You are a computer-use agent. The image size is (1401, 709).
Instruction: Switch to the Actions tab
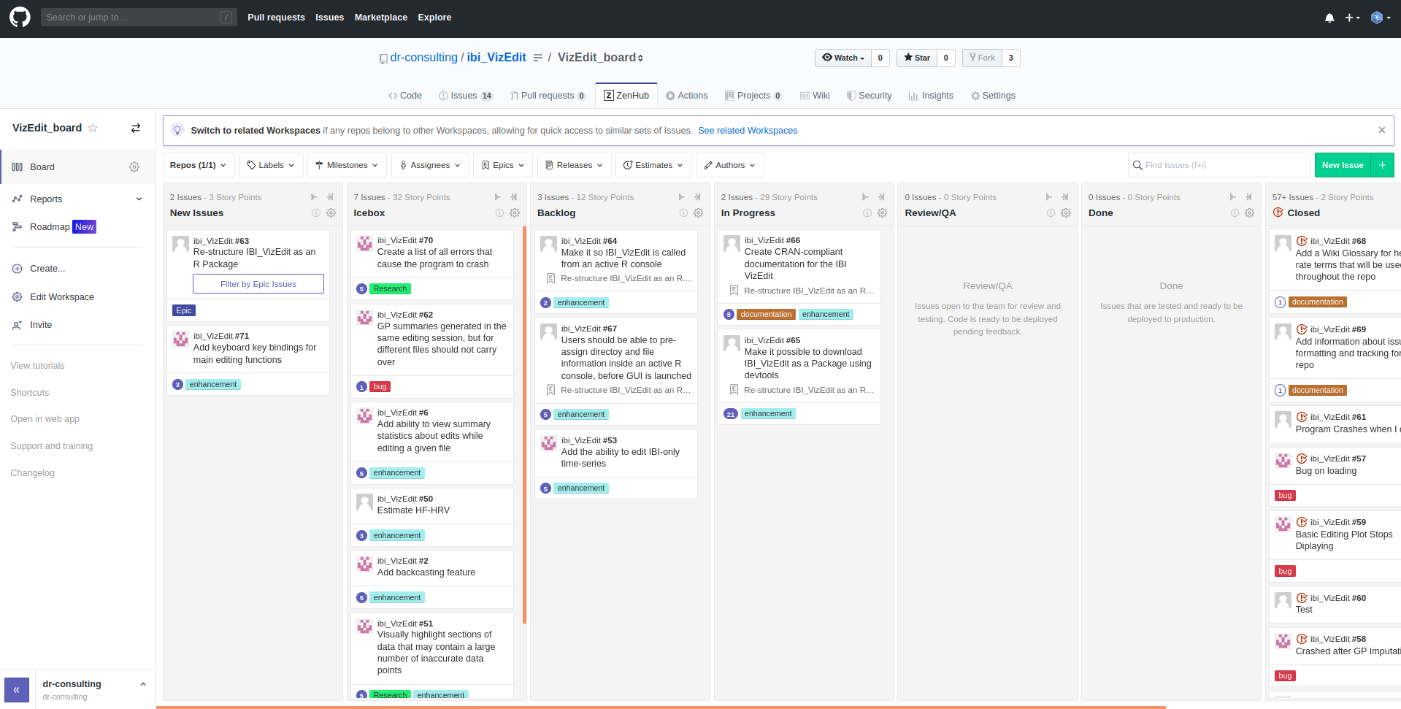(686, 96)
